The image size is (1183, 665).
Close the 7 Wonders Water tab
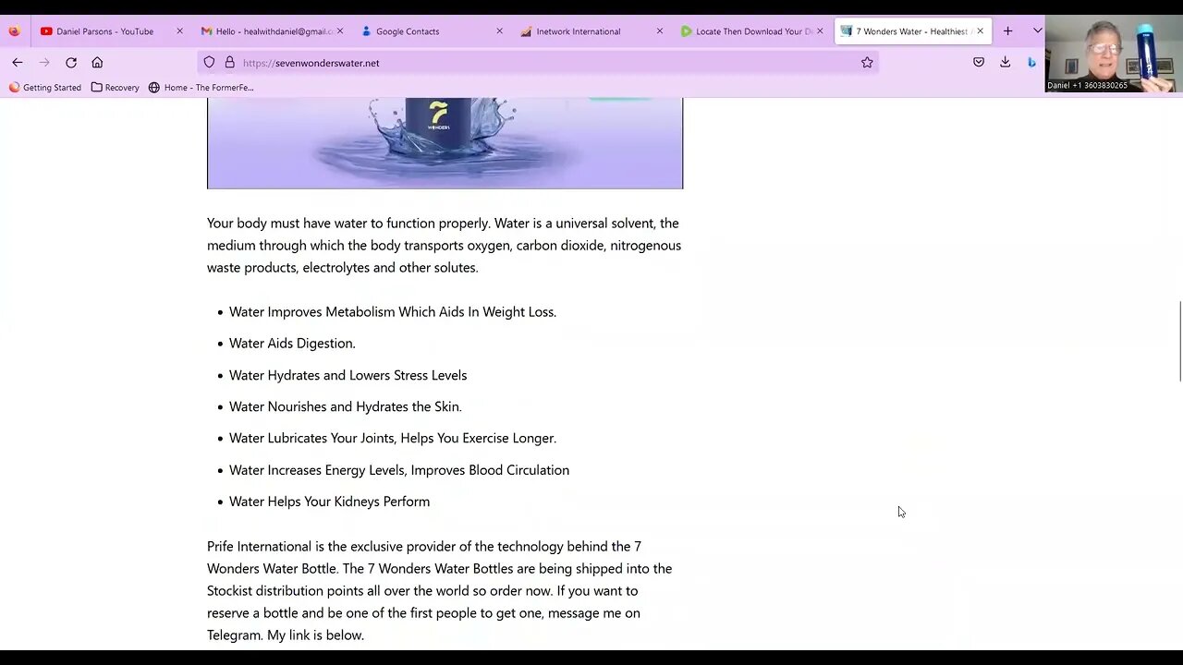[x=981, y=31]
